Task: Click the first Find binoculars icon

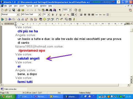Action: point(47,10)
